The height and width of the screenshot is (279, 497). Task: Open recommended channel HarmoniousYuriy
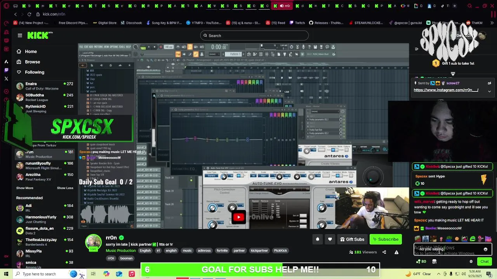pyautogui.click(x=44, y=219)
